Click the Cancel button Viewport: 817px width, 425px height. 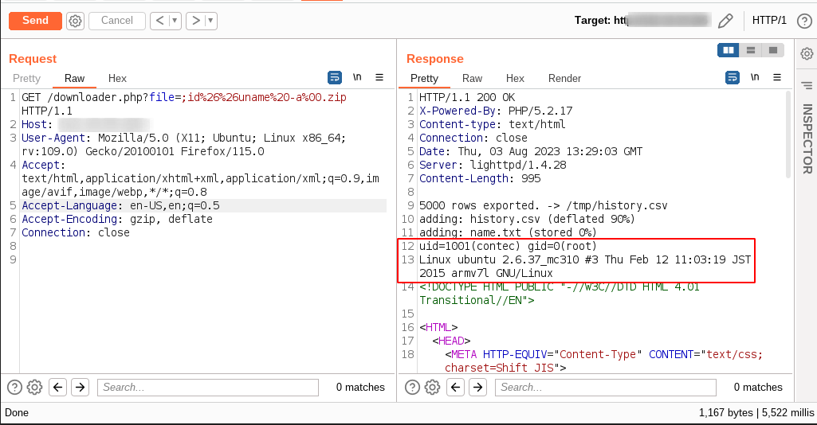coord(116,20)
